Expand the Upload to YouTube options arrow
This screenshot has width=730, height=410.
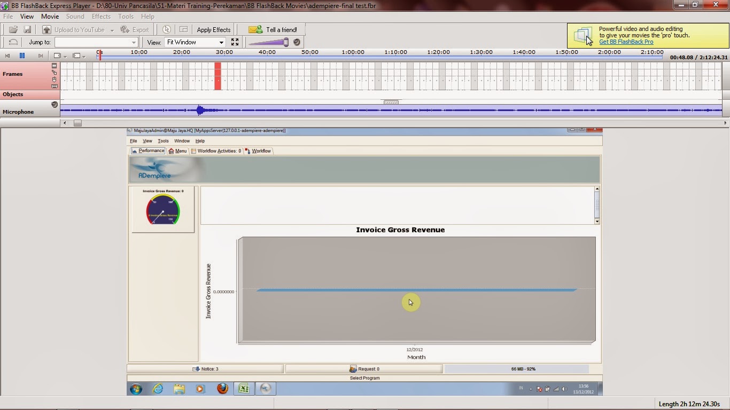coord(113,29)
